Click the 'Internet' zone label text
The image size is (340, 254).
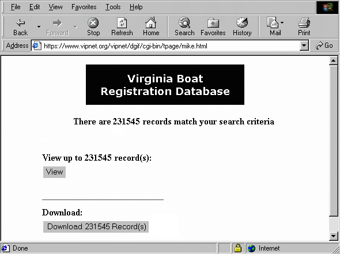[x=269, y=248]
